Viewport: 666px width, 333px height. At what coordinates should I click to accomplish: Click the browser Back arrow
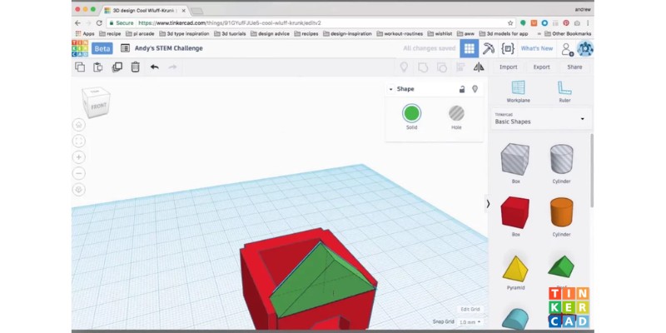(x=77, y=23)
